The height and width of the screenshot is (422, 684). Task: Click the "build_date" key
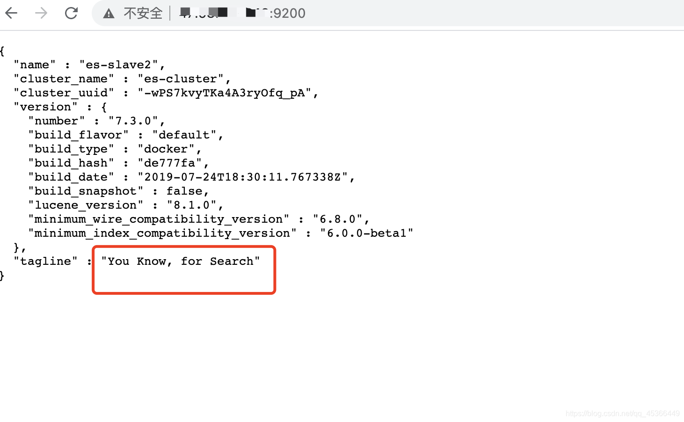click(x=71, y=177)
